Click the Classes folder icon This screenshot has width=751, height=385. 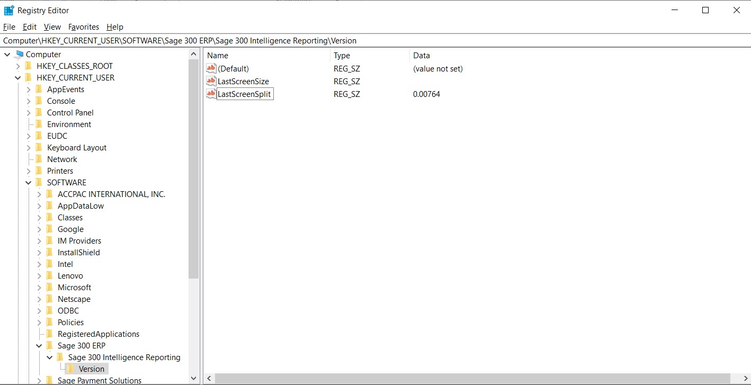[x=50, y=217]
